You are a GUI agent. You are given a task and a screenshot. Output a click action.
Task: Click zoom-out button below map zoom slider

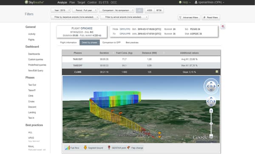[x=211, y=137]
